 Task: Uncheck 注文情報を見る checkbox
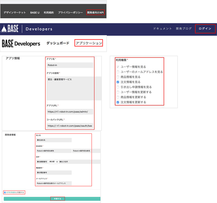click(x=118, y=82)
